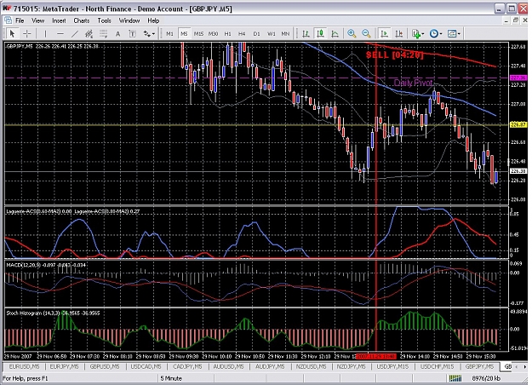Switch to the AUDUSD,M5 chart tab

click(228, 366)
